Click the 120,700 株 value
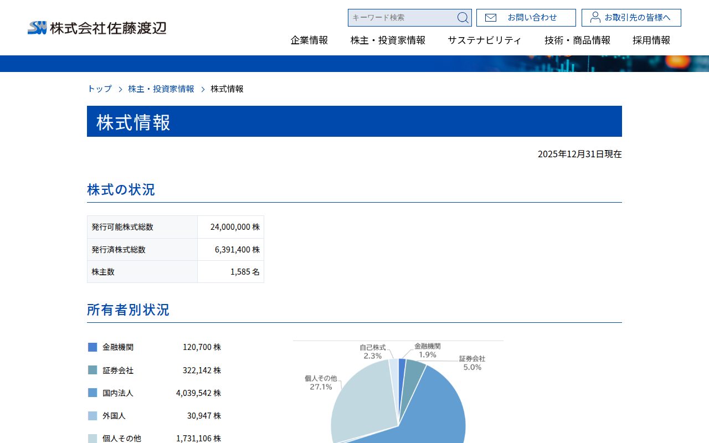 pyautogui.click(x=202, y=347)
